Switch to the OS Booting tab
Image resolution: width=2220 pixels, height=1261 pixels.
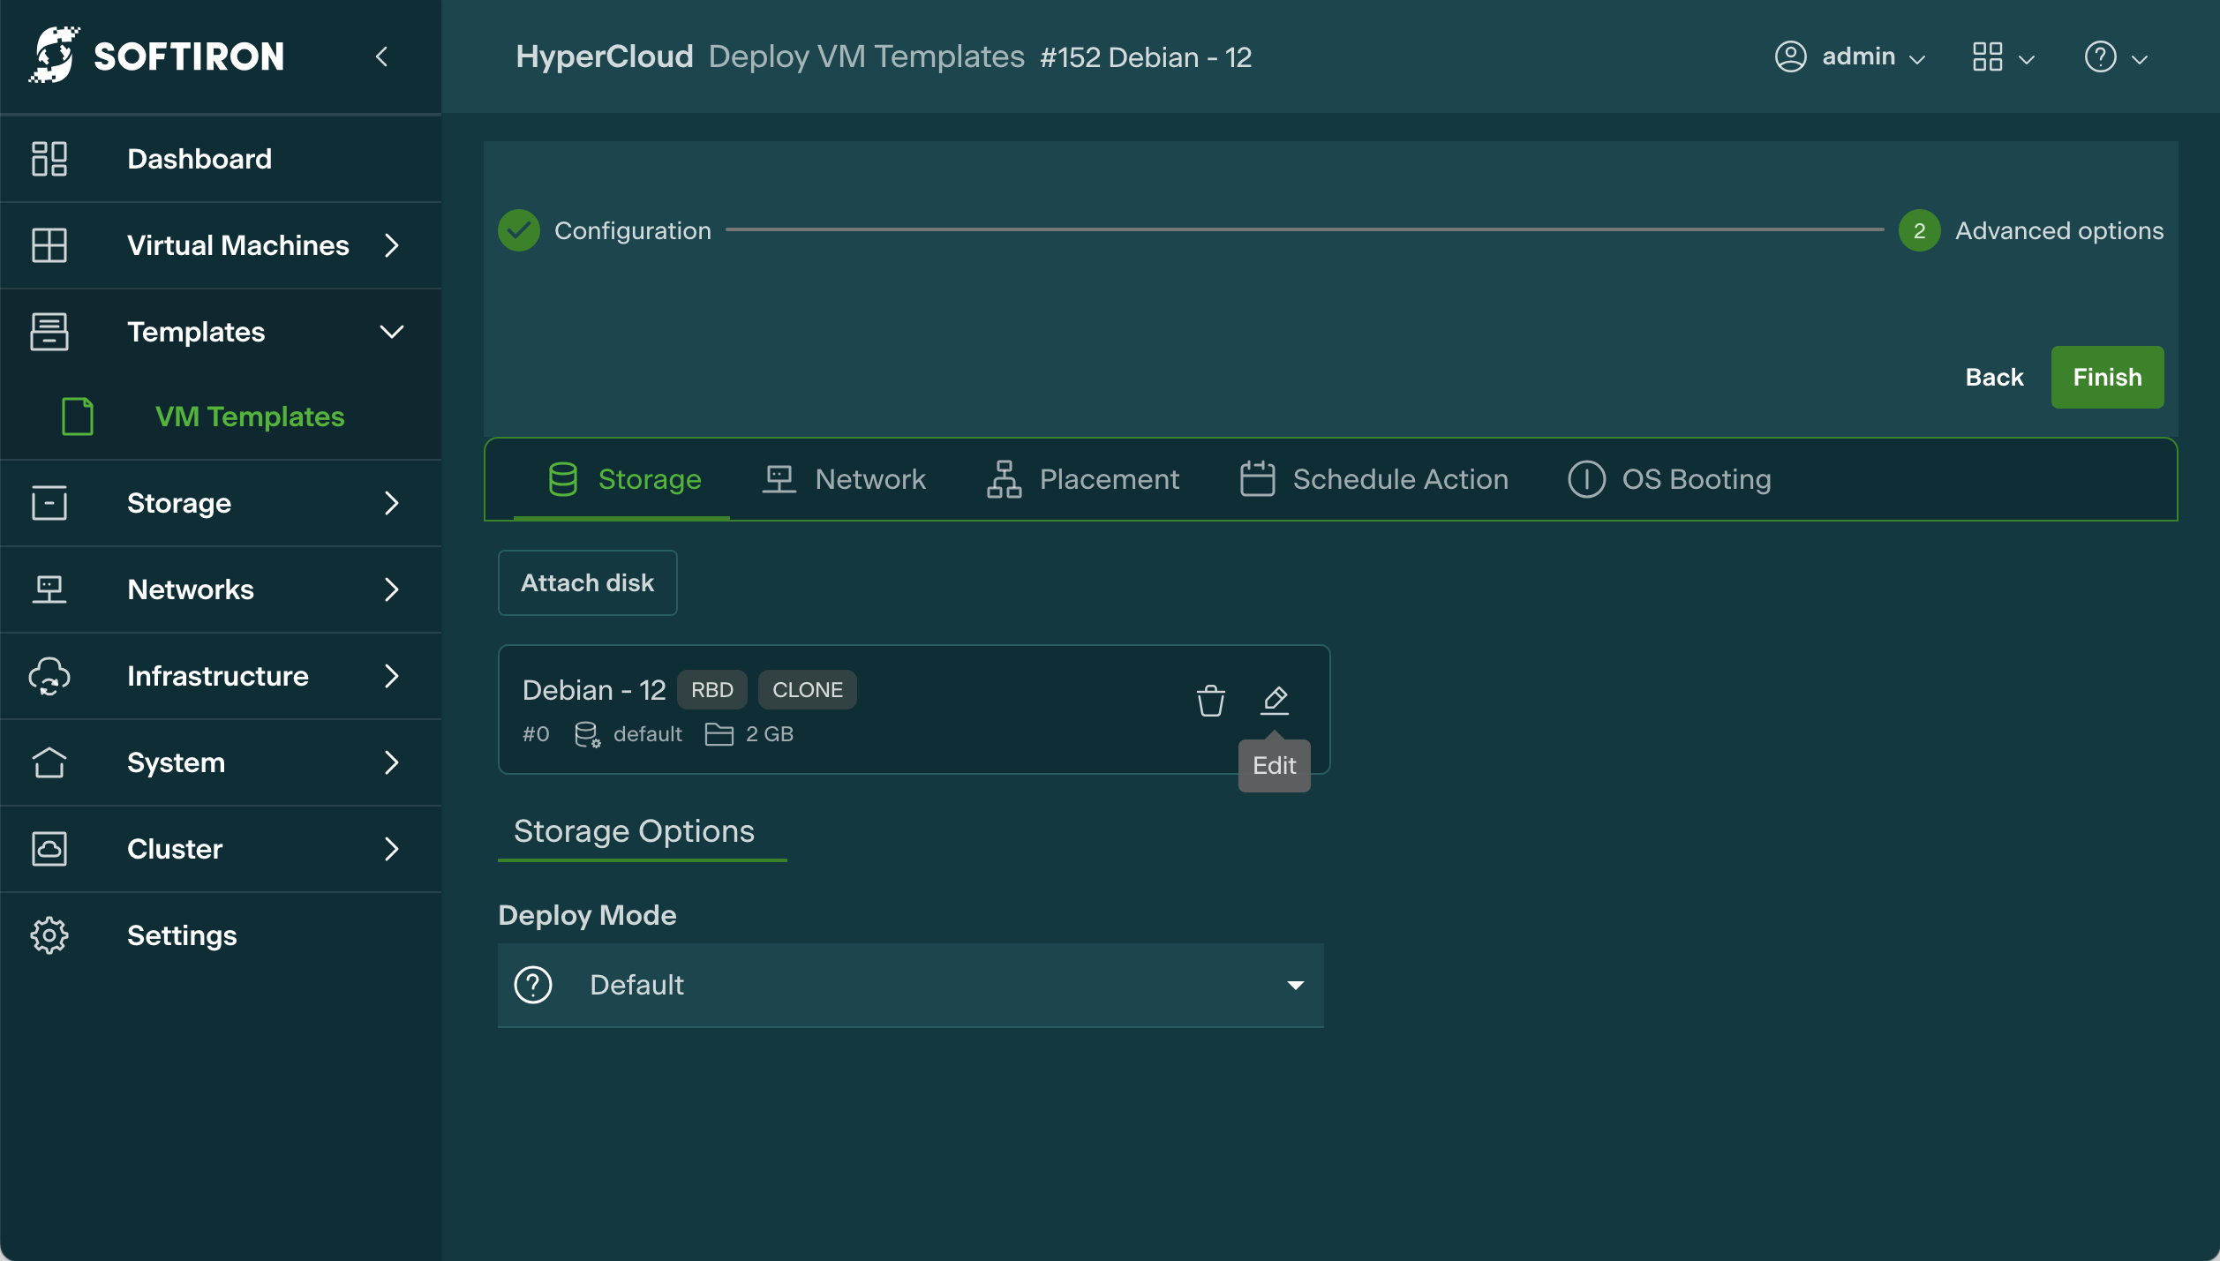click(x=1669, y=479)
